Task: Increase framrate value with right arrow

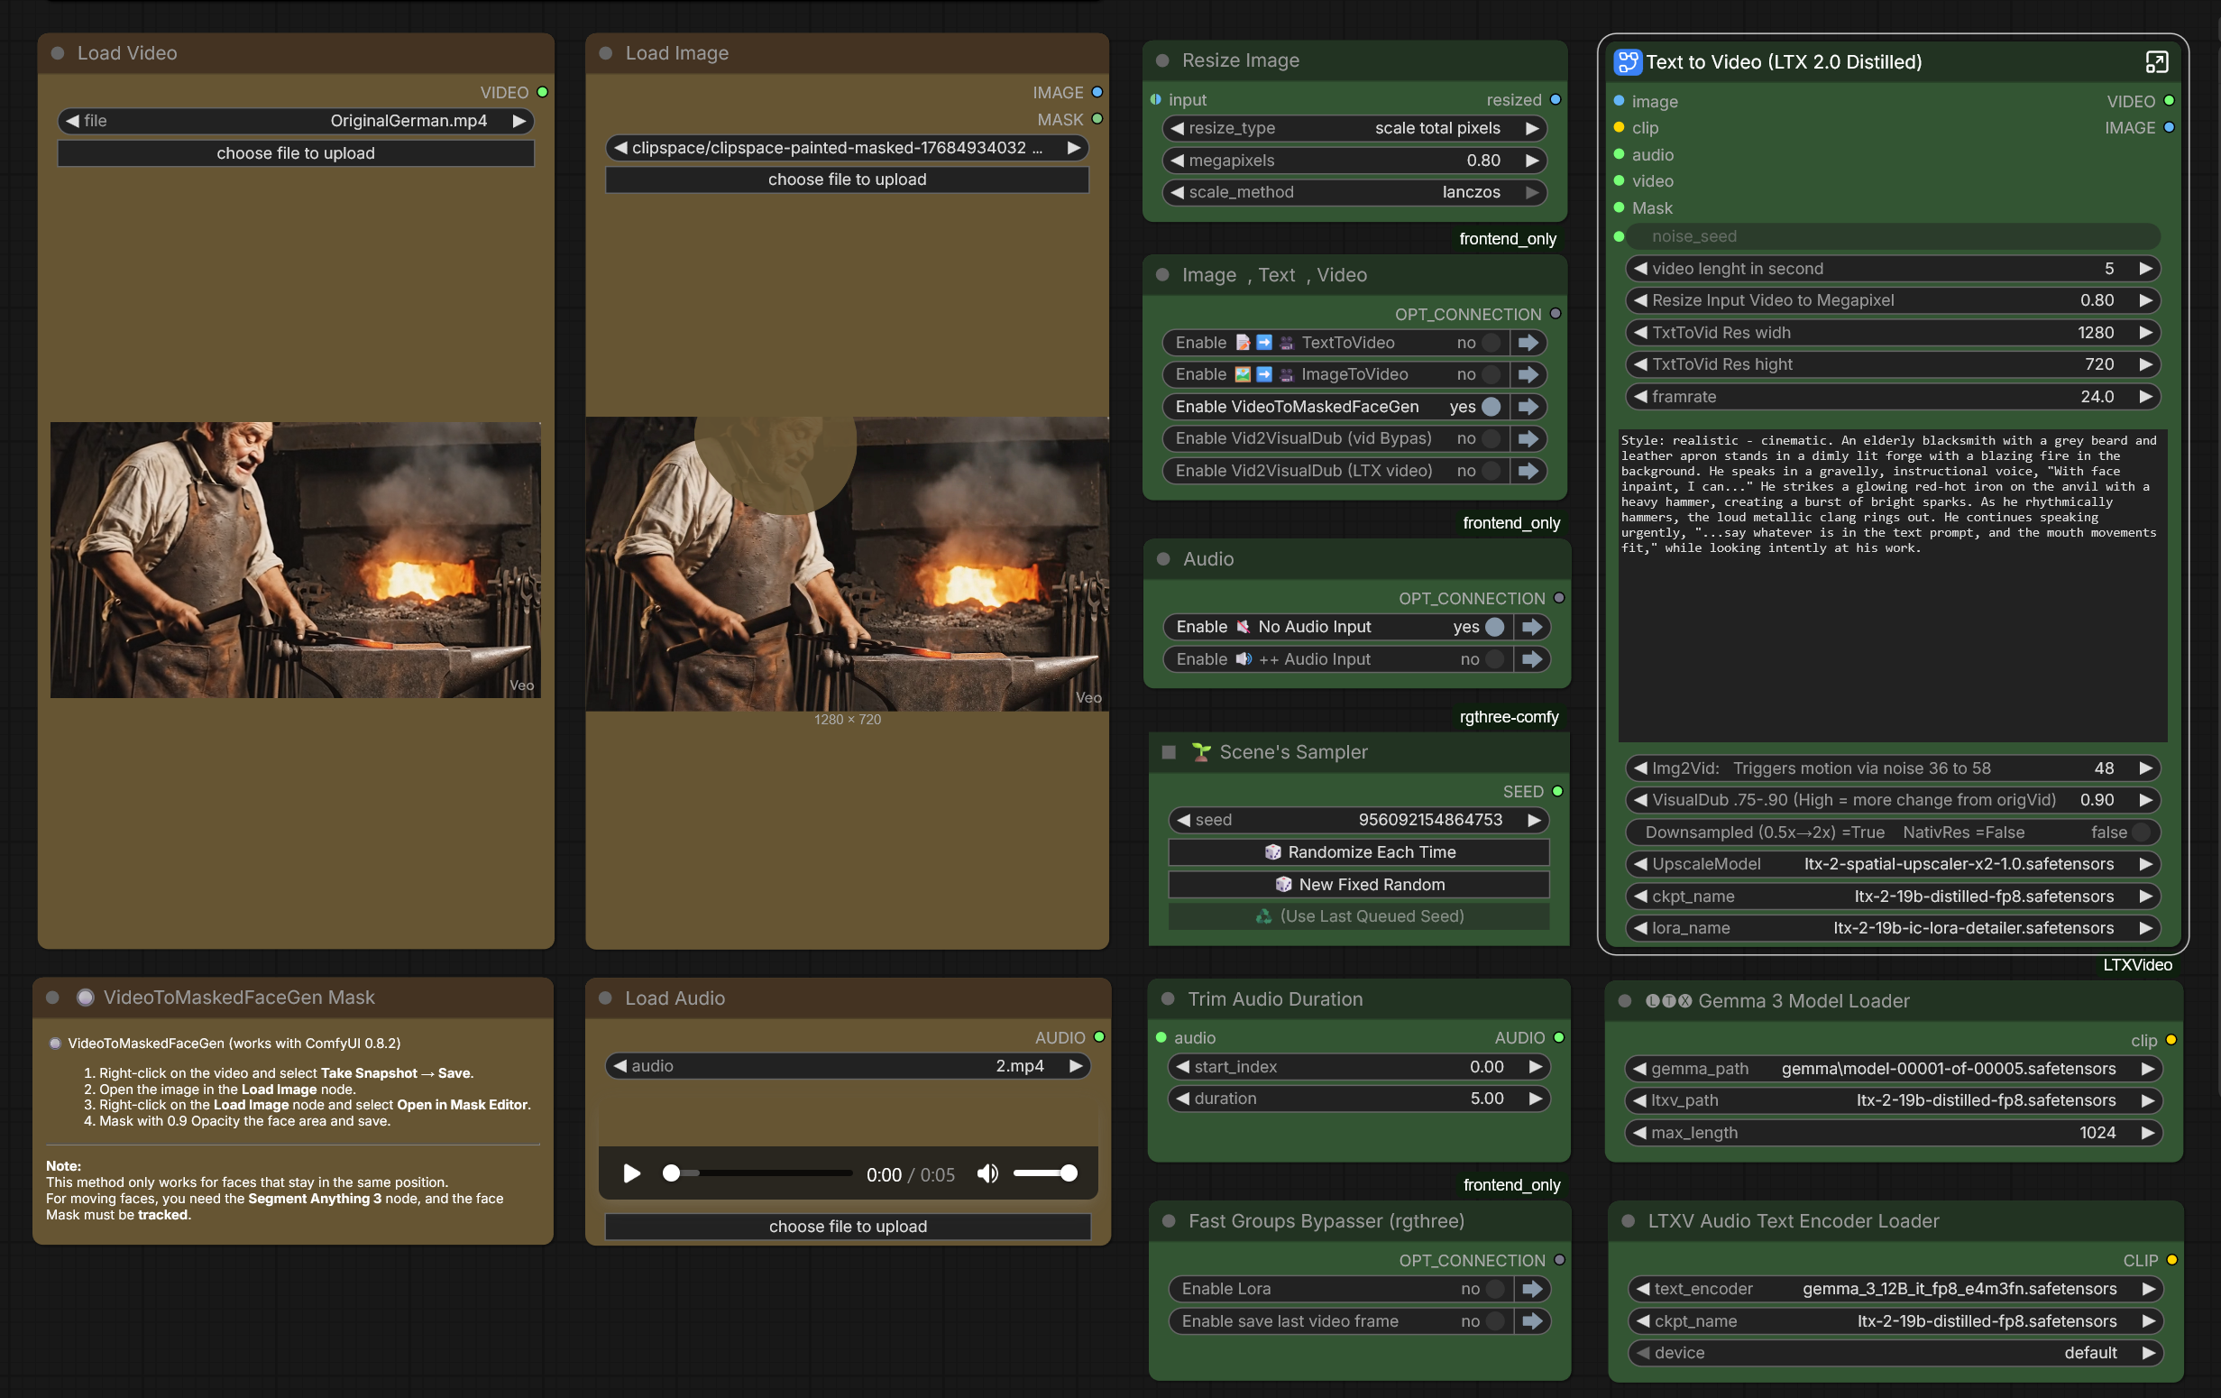Action: coord(2145,397)
